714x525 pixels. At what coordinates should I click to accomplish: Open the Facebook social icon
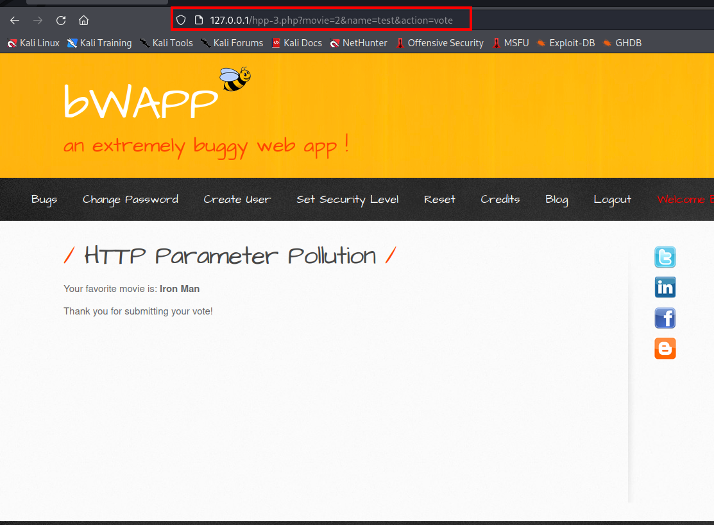665,318
